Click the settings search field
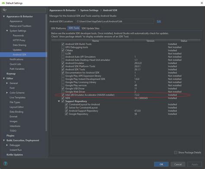Viewport: 205px width, 169px height. pyautogui.click(x=24, y=10)
